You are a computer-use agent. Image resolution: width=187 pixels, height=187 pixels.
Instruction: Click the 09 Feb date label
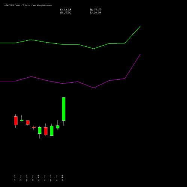pyautogui.click(x=21, y=178)
